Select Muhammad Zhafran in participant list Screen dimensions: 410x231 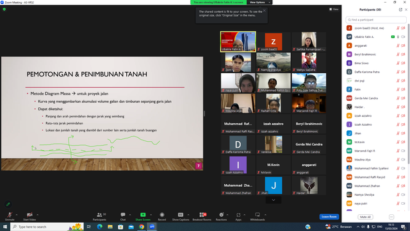point(376,186)
